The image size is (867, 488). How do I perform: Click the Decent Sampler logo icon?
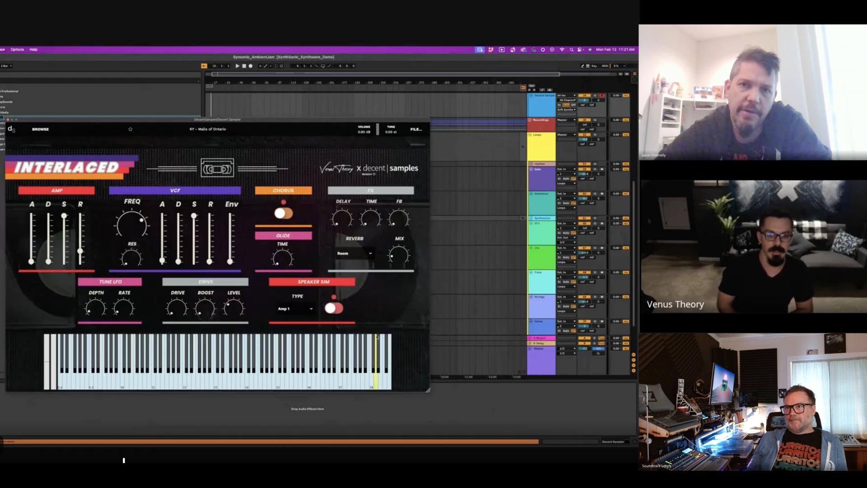[12, 130]
